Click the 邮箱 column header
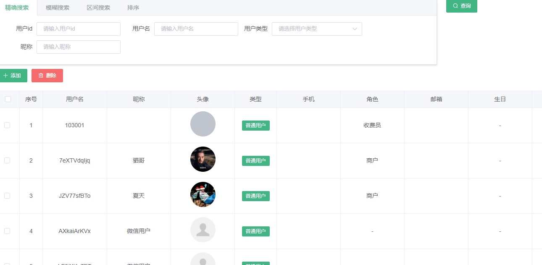The width and height of the screenshot is (542, 265). (x=437, y=100)
